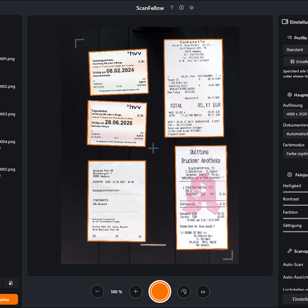Click the Auflösung label

click(293, 105)
